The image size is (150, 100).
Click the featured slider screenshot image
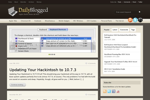coord(52,40)
